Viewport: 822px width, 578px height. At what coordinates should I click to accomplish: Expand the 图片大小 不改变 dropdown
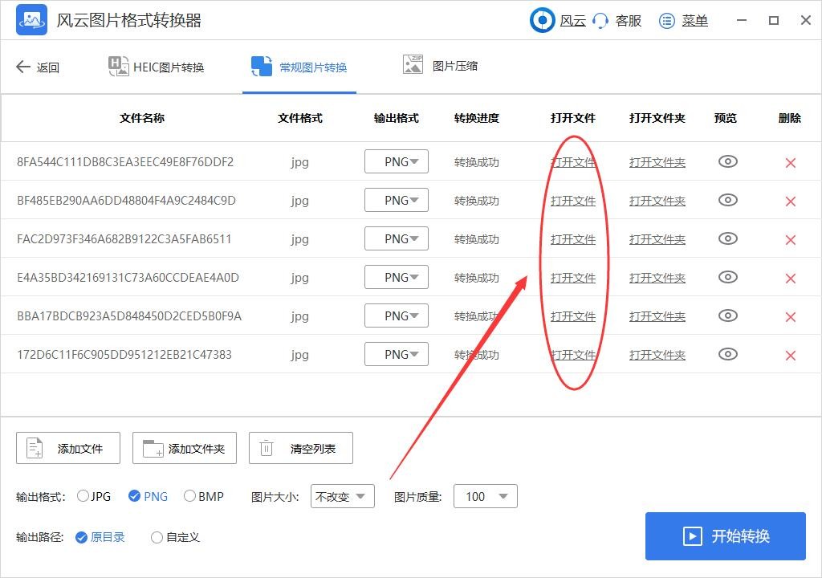coord(342,496)
